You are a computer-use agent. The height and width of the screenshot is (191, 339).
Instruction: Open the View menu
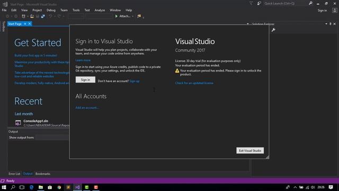tap(24, 10)
